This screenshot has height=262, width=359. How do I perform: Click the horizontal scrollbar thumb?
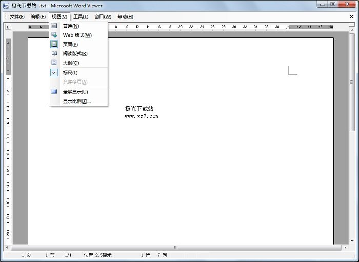click(176, 247)
